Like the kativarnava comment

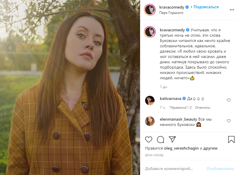point(228,100)
